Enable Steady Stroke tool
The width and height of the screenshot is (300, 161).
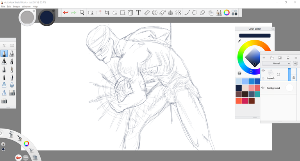tap(187, 13)
